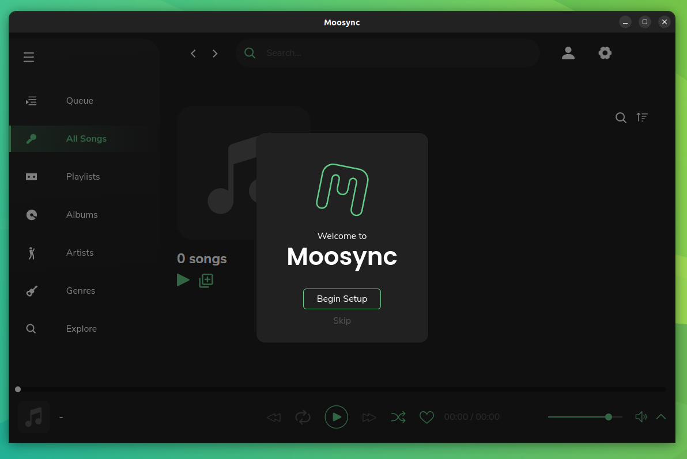
Task: Add all songs to queue with the add icon
Action: pyautogui.click(x=206, y=280)
